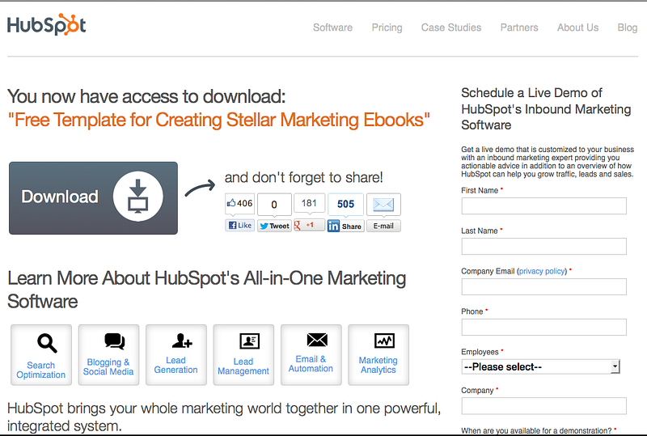Go to Case Studies in navigation
This screenshot has width=647, height=436.
pos(451,28)
